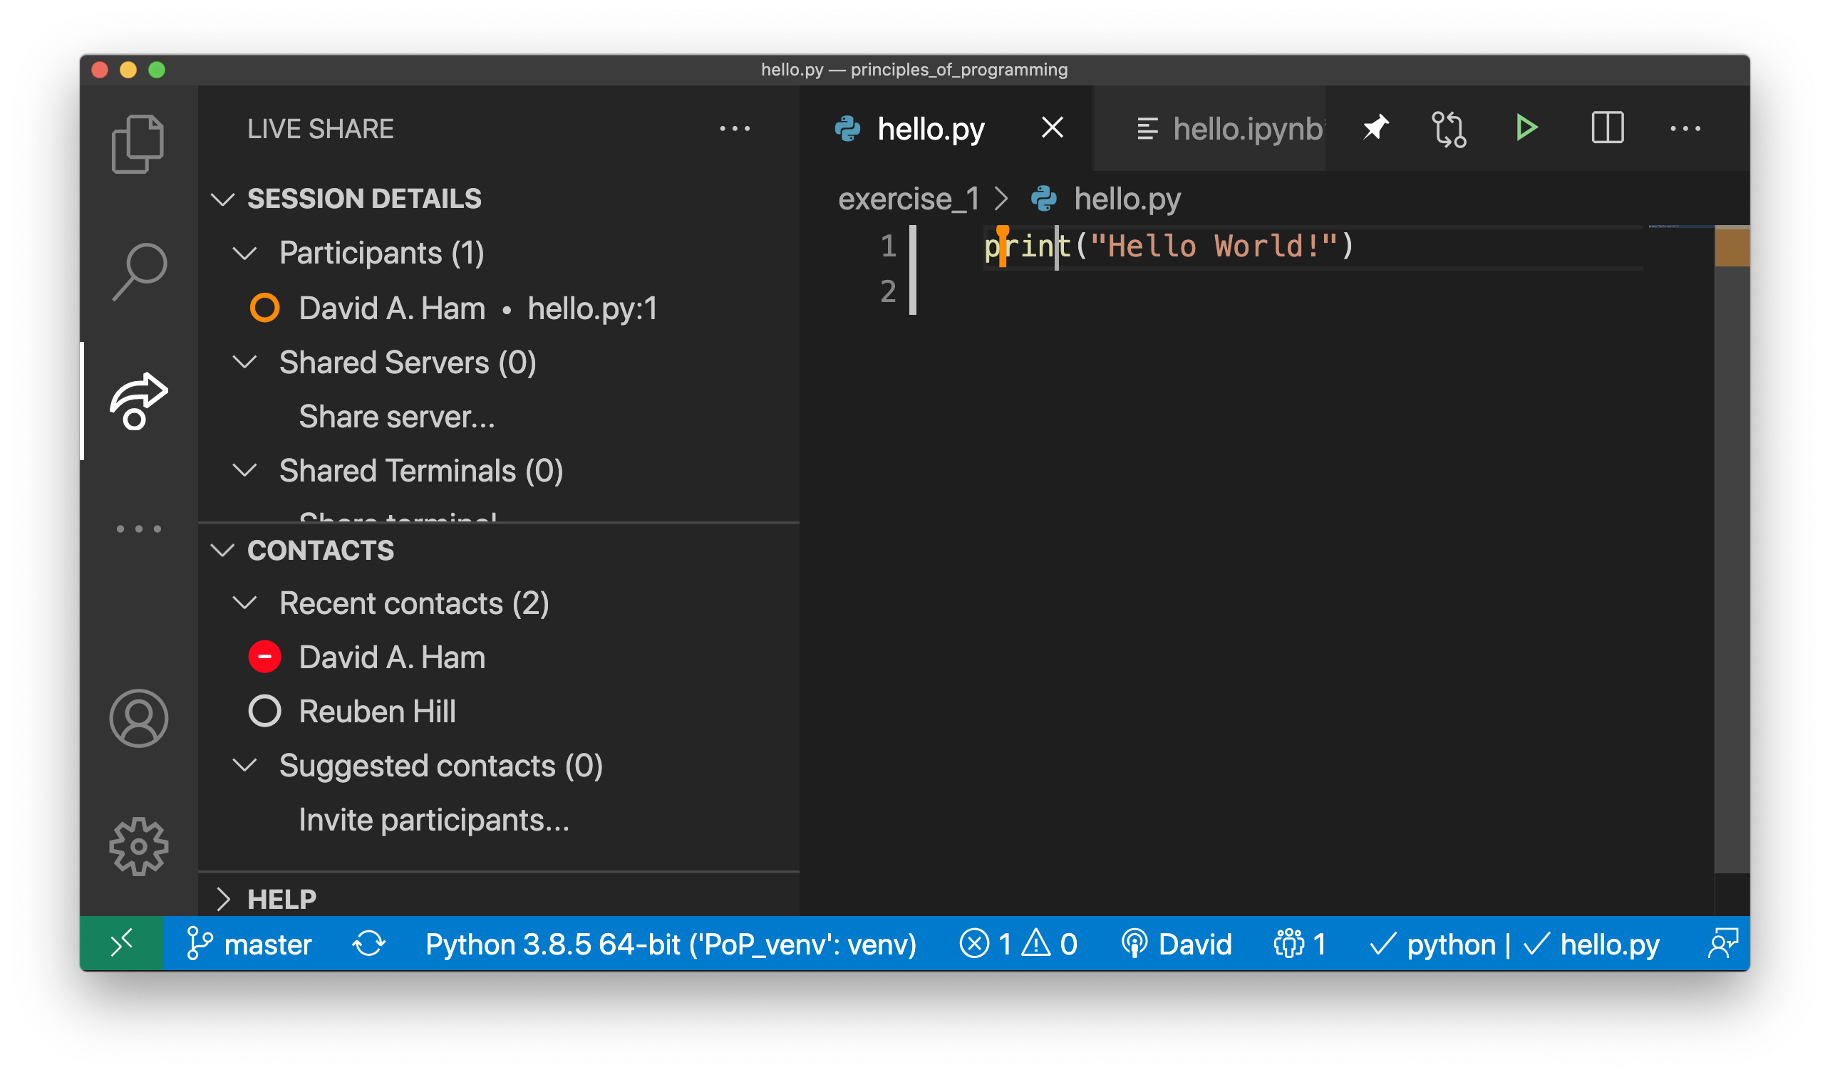Click the Account profile icon
This screenshot has height=1077, width=1830.
(x=138, y=719)
